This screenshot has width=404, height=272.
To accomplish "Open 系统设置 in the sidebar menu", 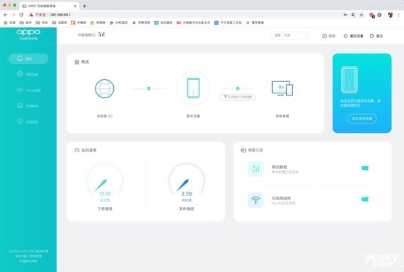I will coord(28,121).
